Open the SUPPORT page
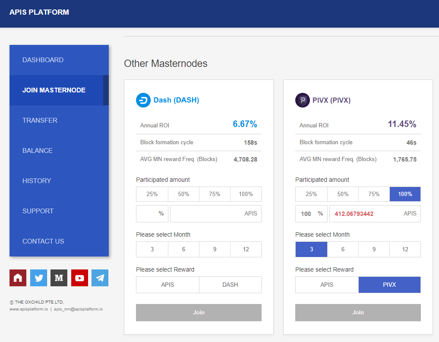This screenshot has height=342, width=439. click(59, 211)
